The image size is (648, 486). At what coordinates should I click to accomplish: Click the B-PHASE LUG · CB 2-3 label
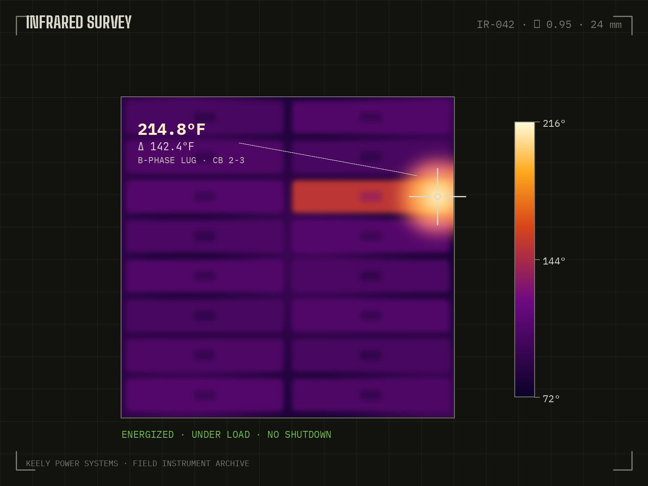(x=191, y=160)
